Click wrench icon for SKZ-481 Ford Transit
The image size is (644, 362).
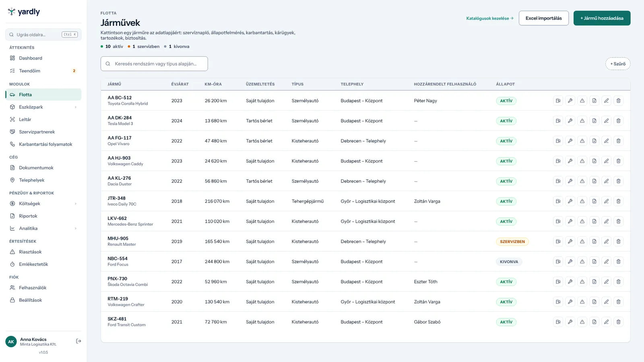[570, 322]
